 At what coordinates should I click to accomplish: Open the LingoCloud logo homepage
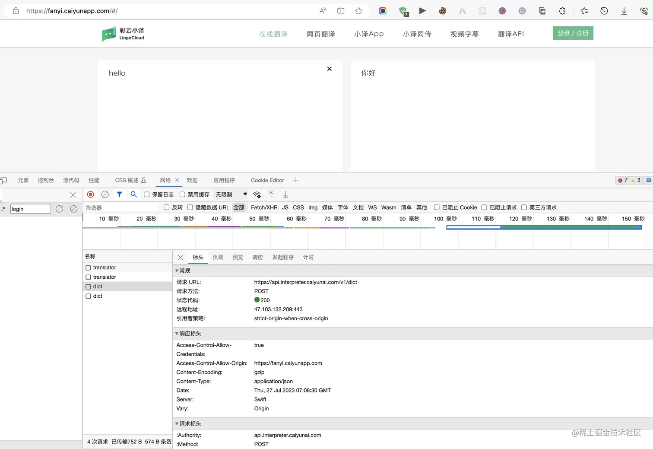click(x=123, y=34)
